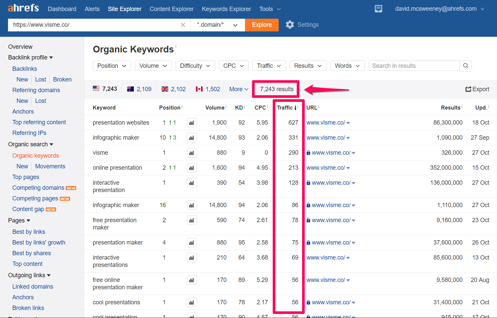Select the United States flag 7,243

105,89
